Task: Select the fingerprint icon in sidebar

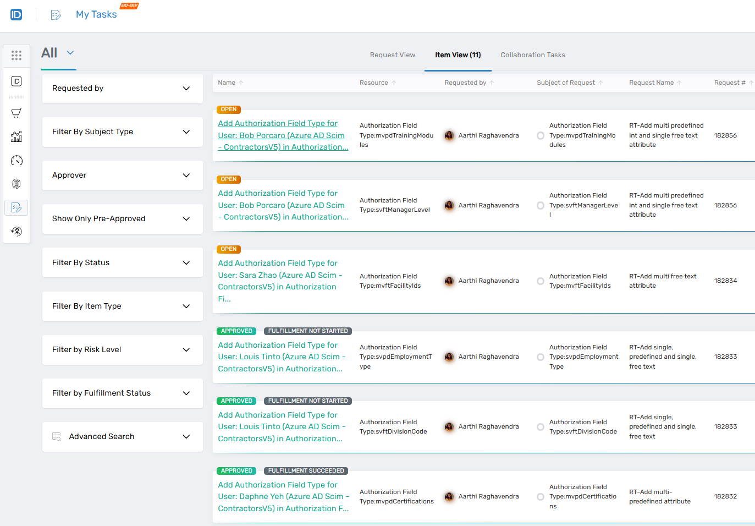Action: 16,183
